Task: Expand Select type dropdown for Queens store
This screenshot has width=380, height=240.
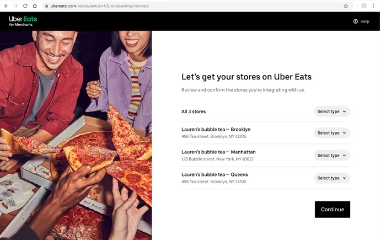Action: [x=332, y=178]
